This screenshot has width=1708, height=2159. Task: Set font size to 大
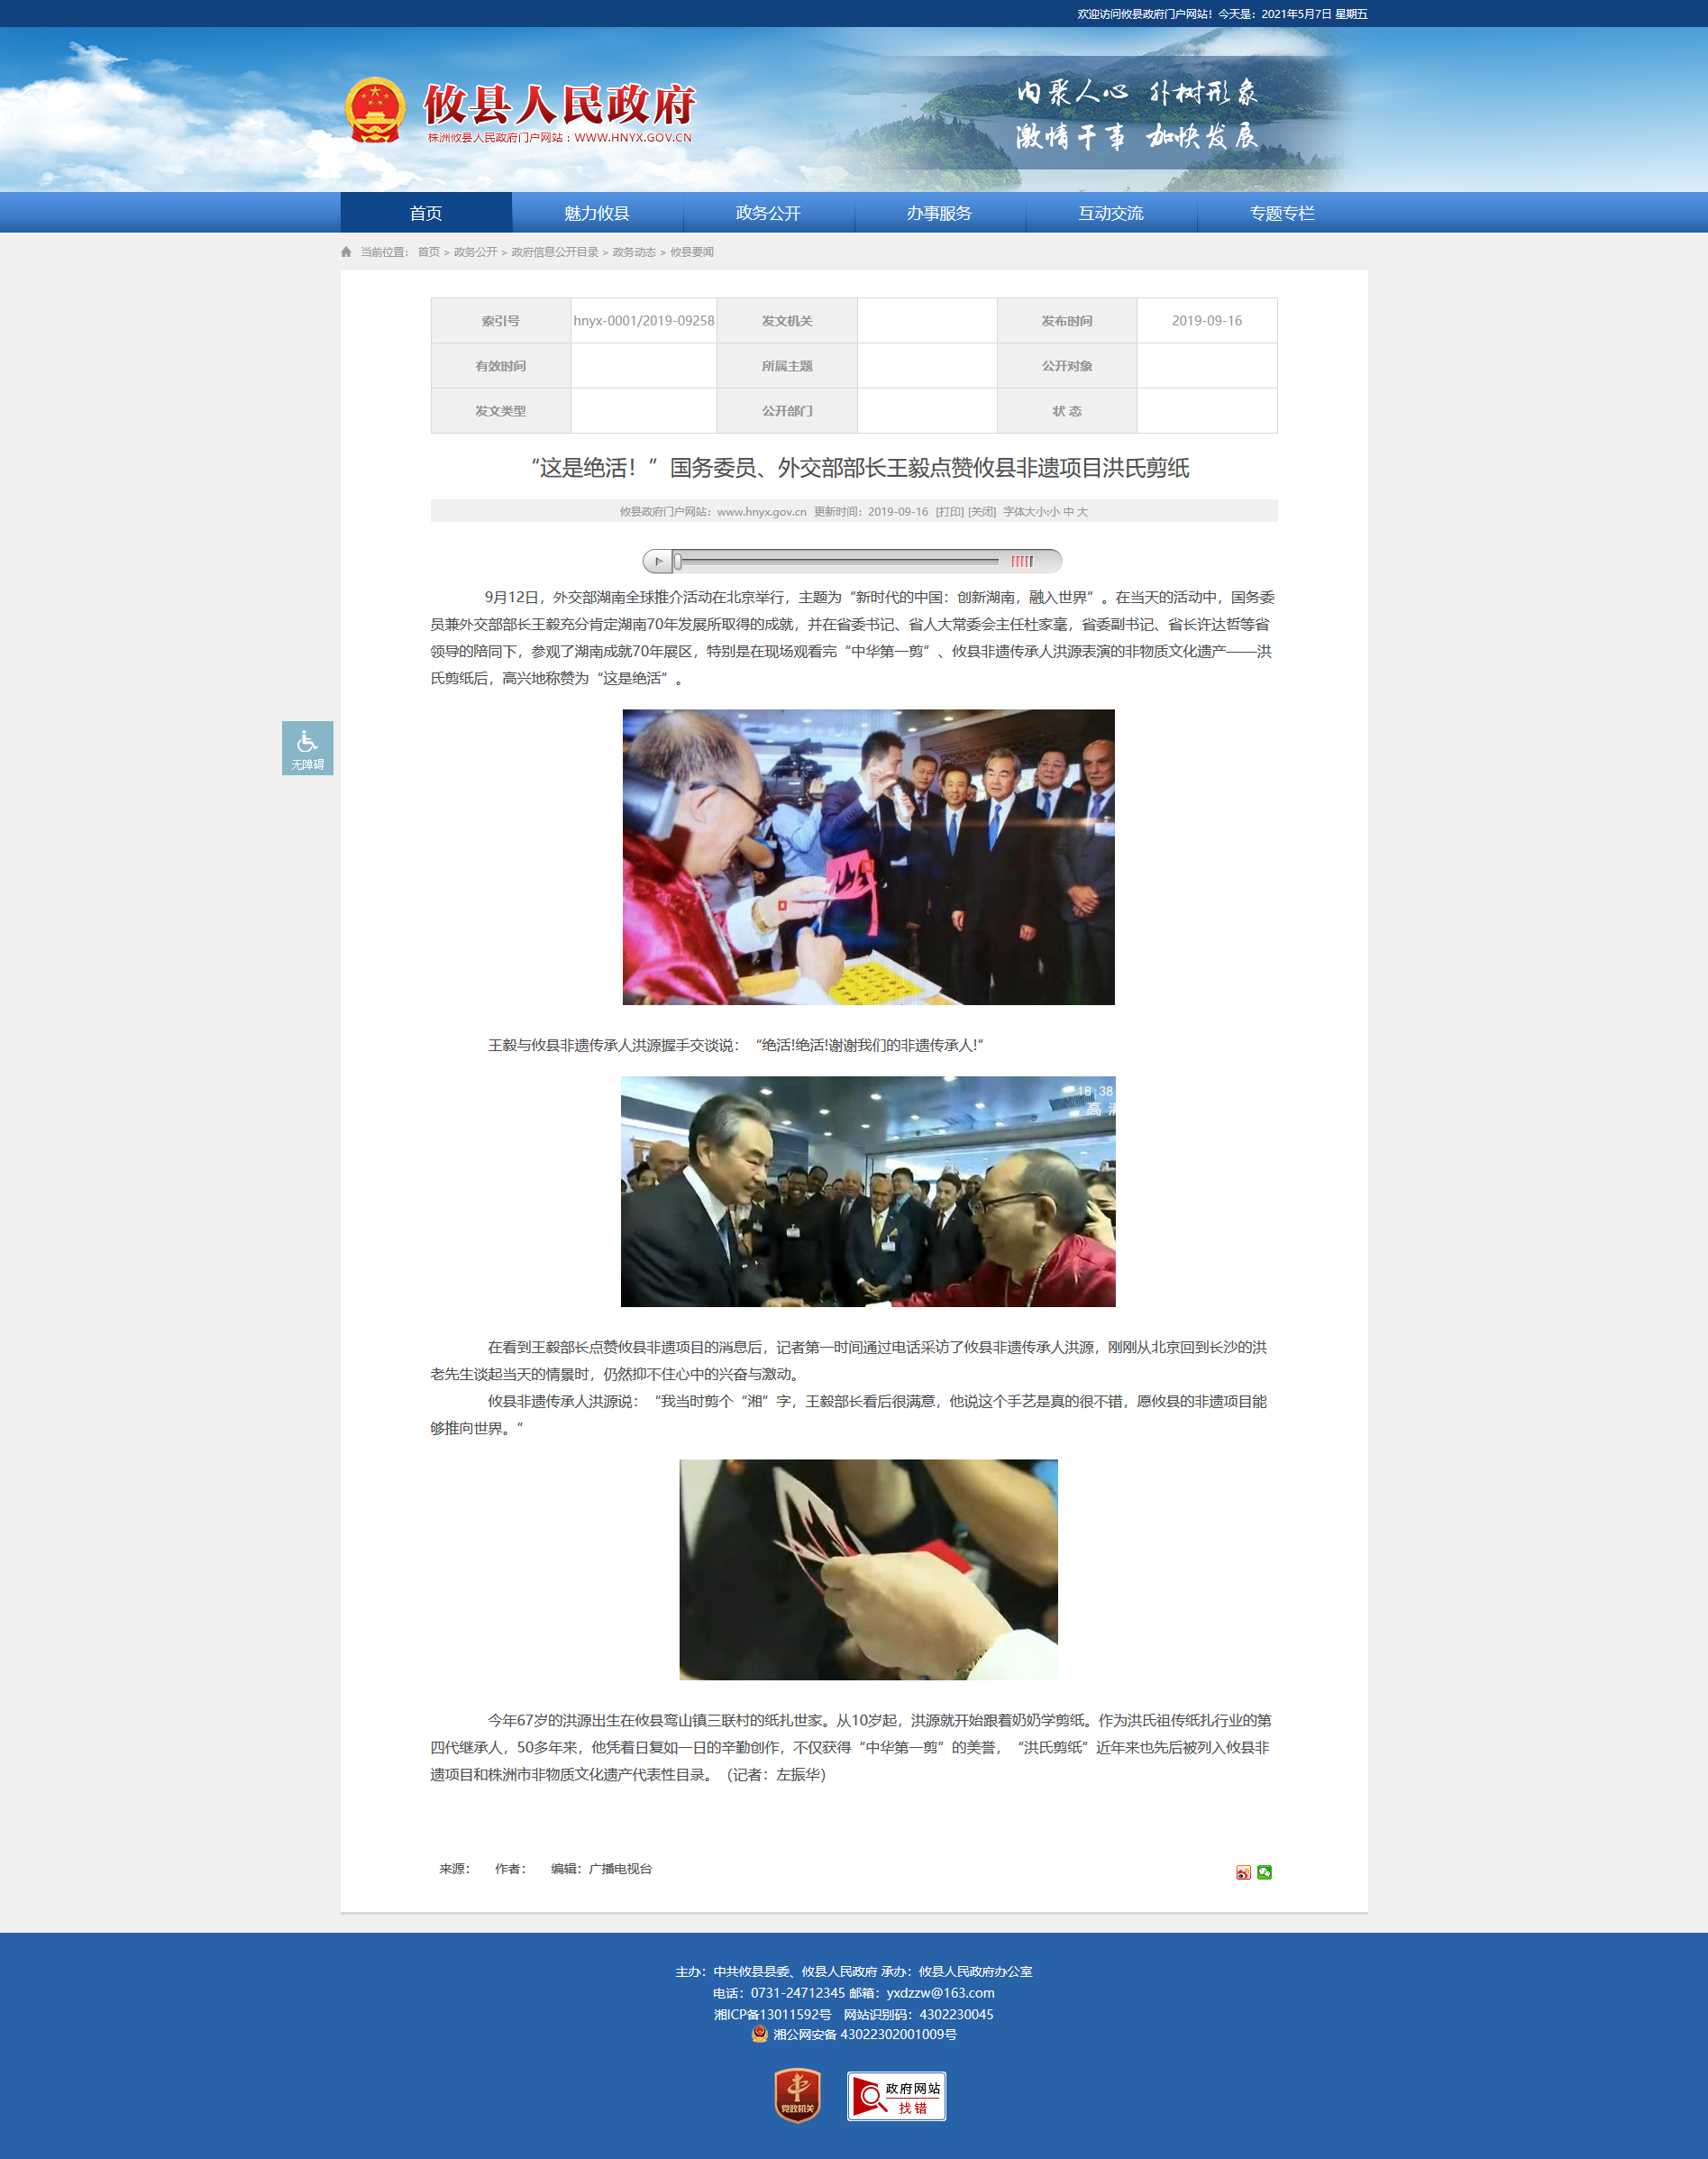tap(1082, 512)
